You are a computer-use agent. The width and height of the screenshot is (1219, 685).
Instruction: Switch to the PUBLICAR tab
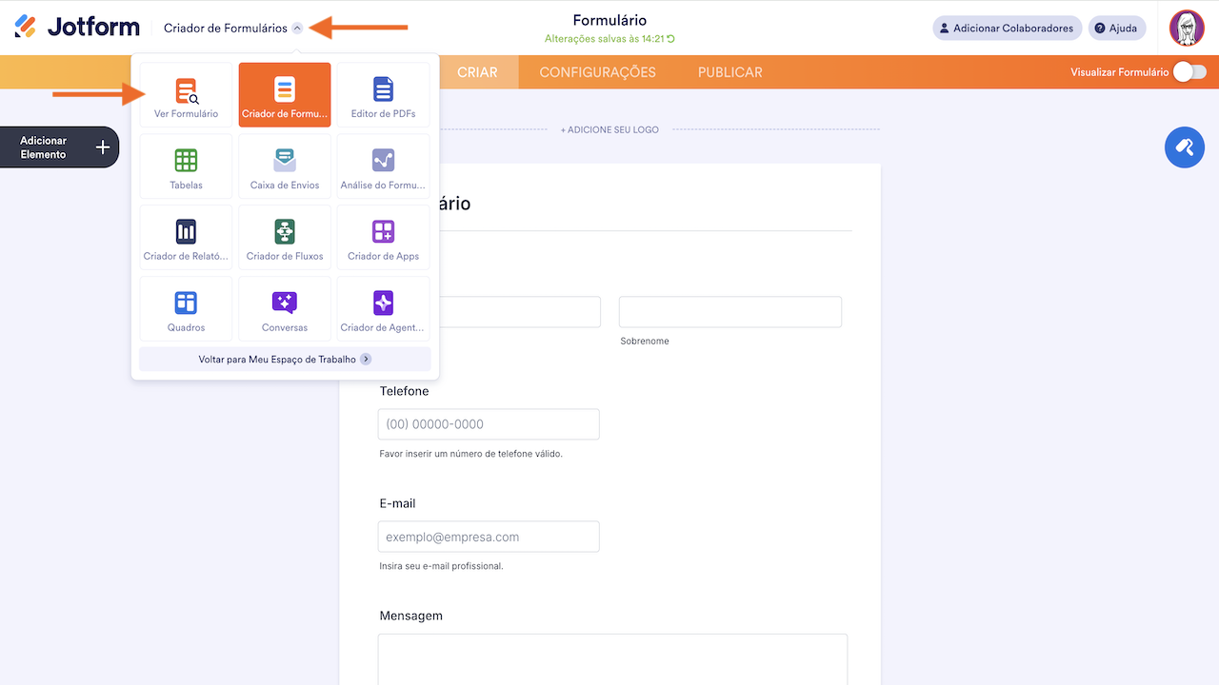[x=729, y=72]
